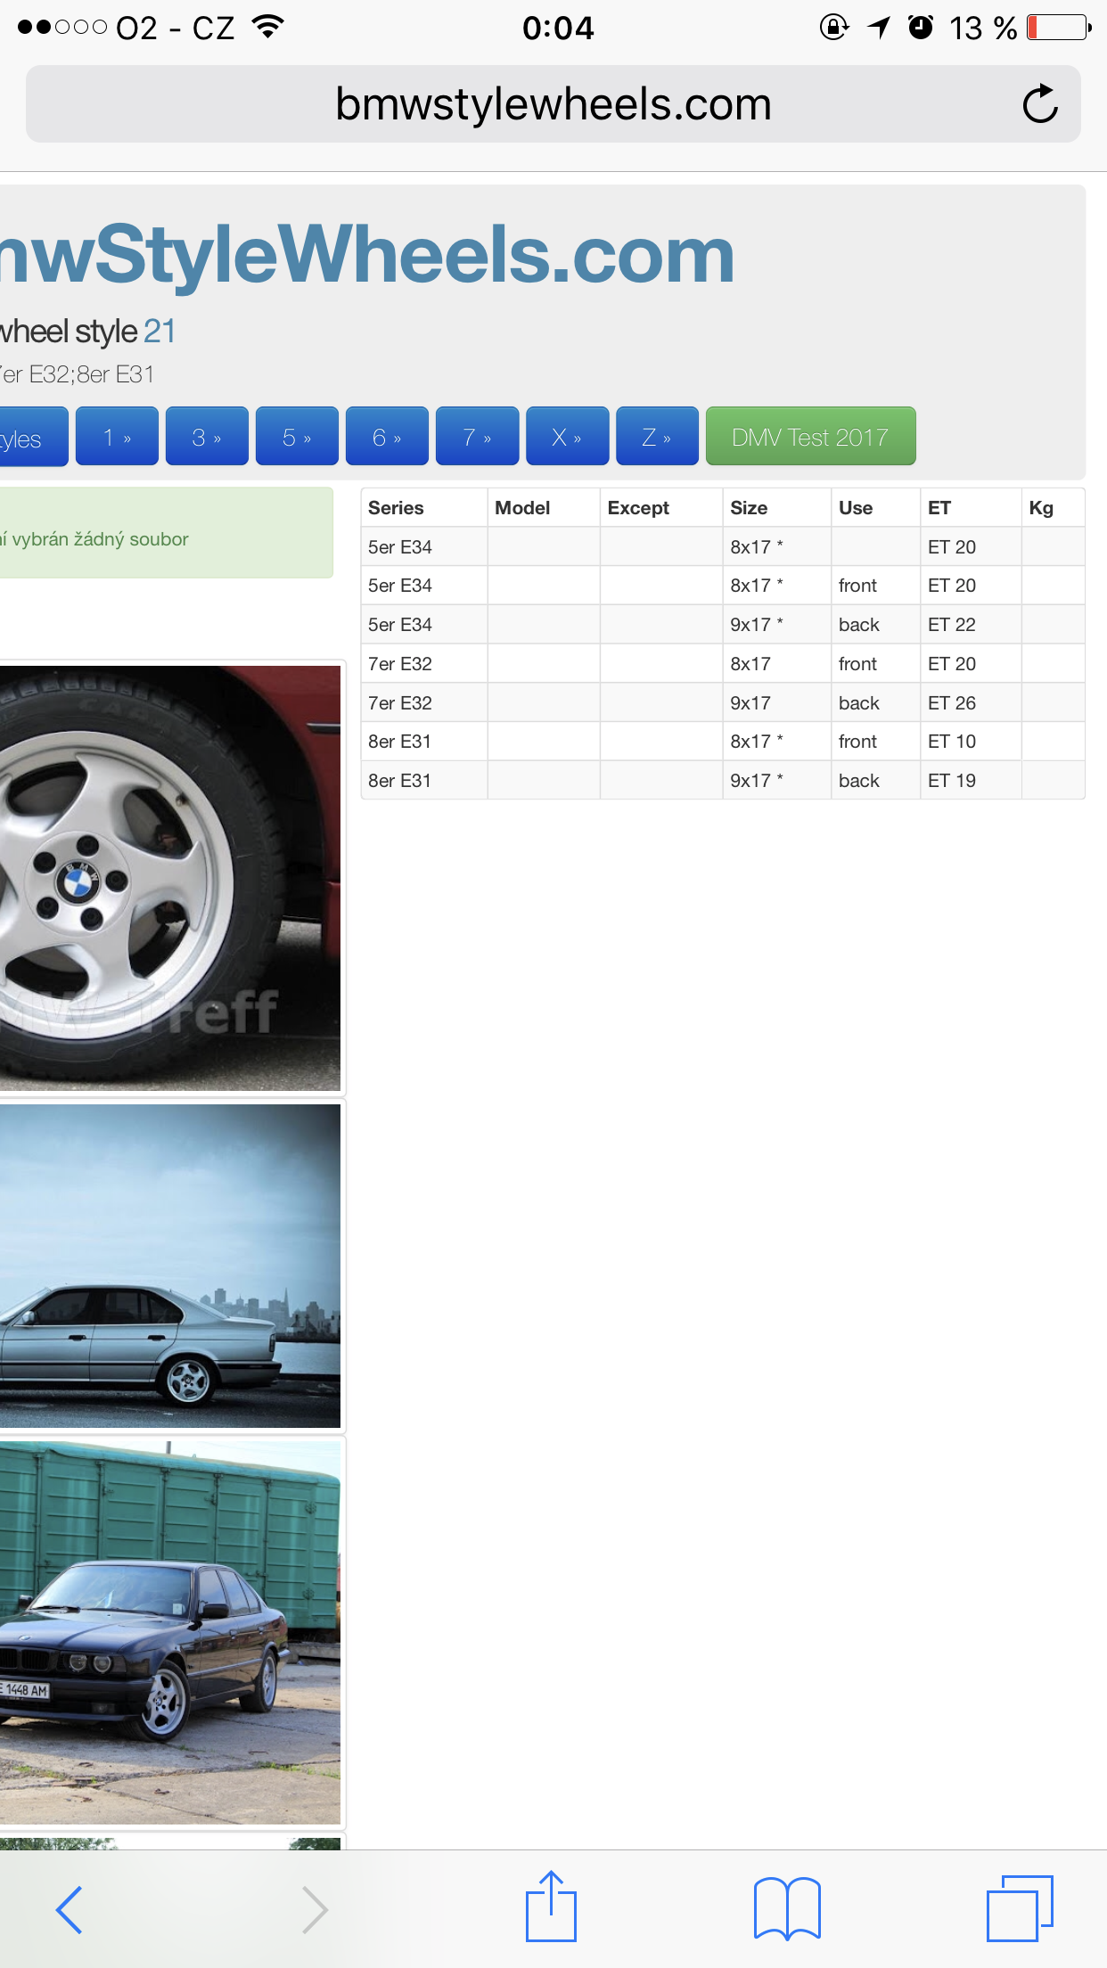Viewport: 1107px width, 1968px height.
Task: Expand the Z series dropdown
Action: [x=657, y=437]
